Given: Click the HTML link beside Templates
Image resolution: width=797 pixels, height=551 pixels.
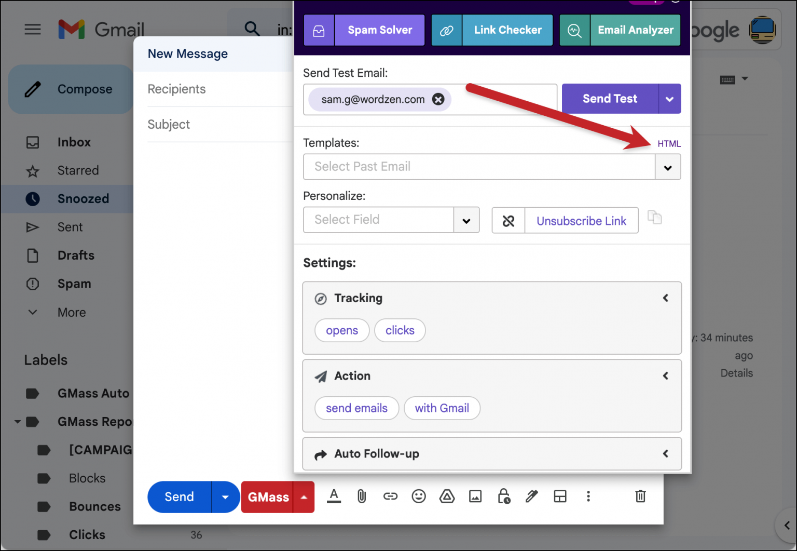Looking at the screenshot, I should [x=669, y=143].
